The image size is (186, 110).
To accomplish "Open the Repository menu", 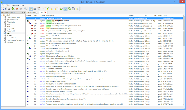I will [15, 5].
